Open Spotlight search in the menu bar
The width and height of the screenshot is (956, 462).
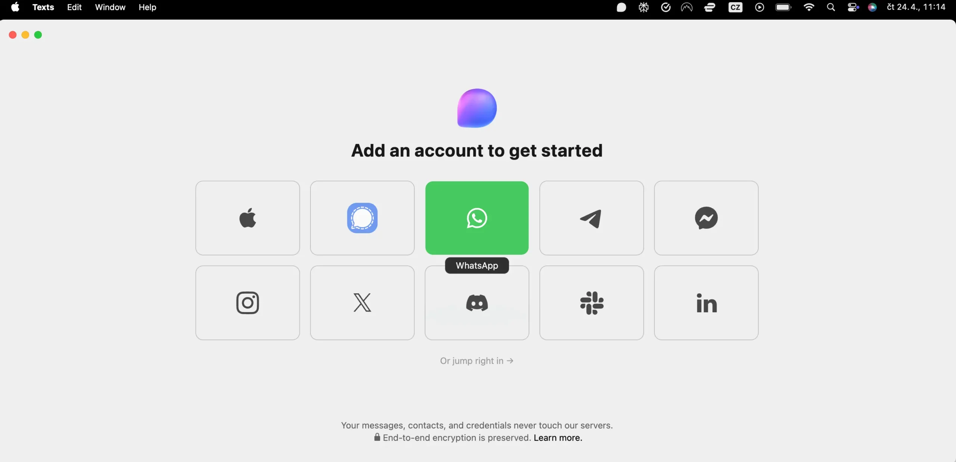831,7
